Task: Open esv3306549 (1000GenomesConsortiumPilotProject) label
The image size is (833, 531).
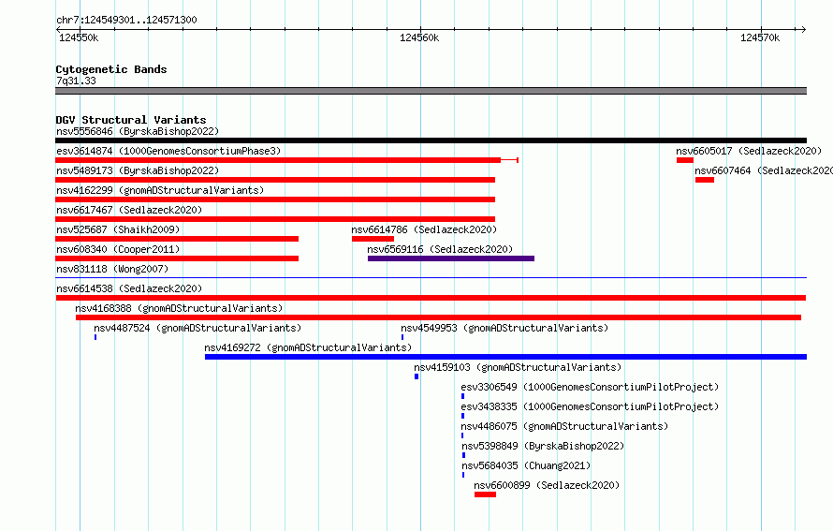Action: pyautogui.click(x=590, y=387)
